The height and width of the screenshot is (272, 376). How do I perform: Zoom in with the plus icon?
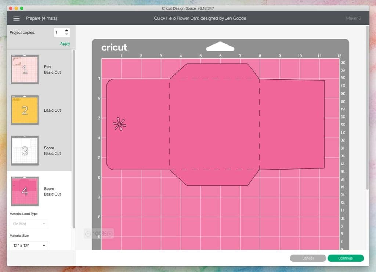(109, 233)
